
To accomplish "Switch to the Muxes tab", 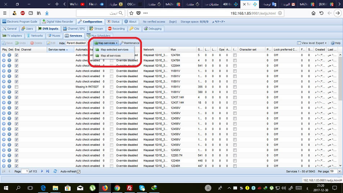I will pos(54,36).
